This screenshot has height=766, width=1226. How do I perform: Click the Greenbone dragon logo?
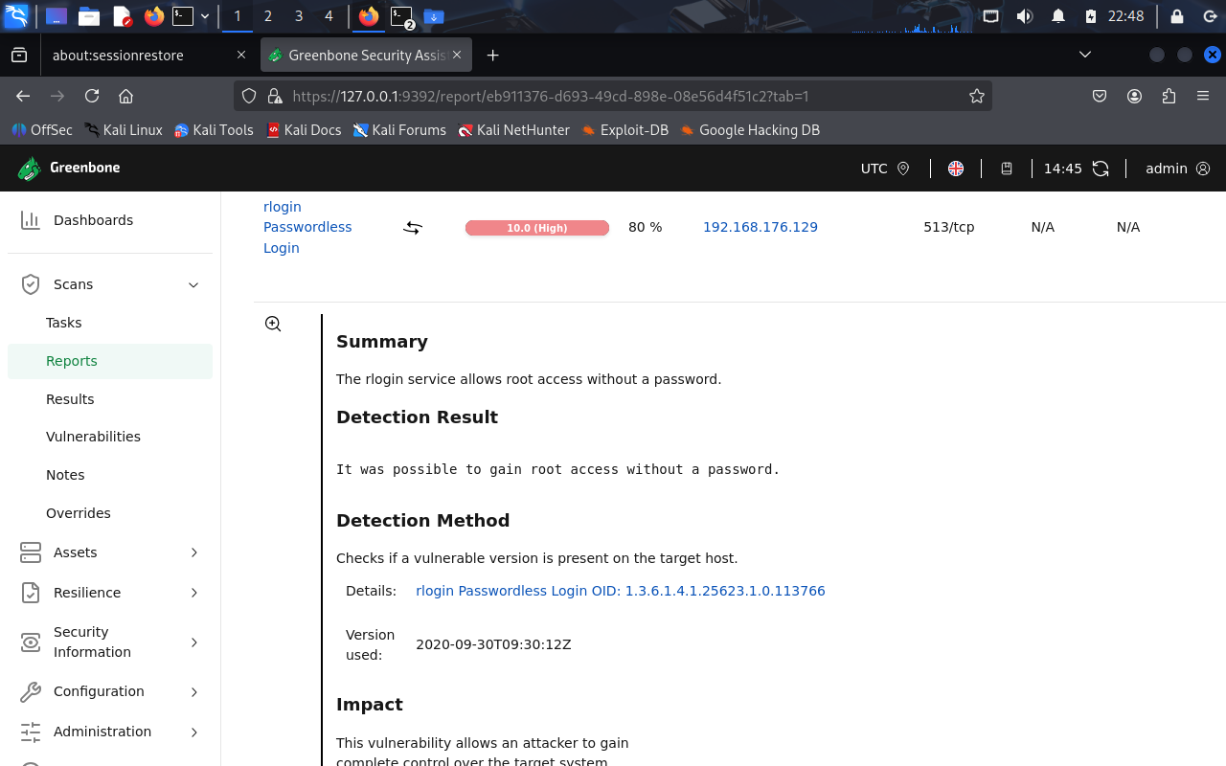click(28, 168)
